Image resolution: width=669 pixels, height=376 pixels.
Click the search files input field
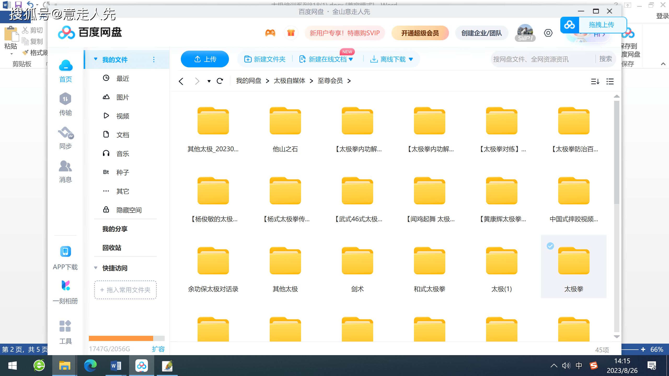click(x=543, y=59)
